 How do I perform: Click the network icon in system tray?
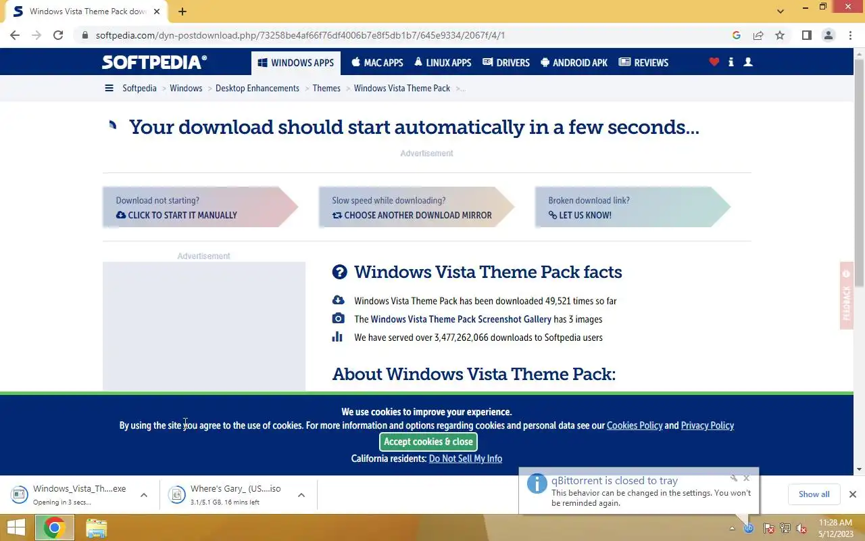(785, 528)
